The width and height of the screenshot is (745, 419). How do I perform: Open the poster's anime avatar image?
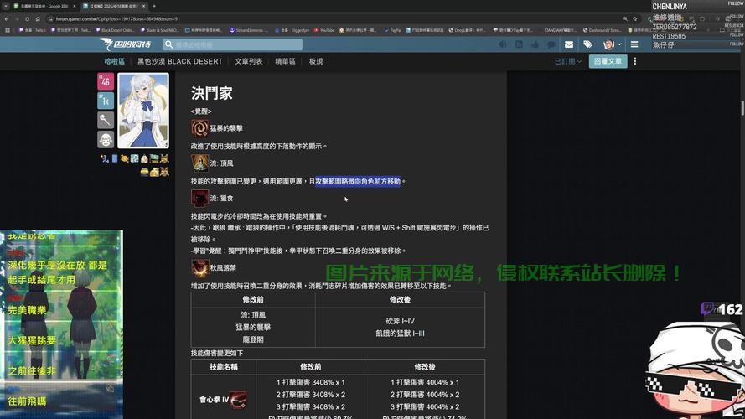[x=143, y=111]
